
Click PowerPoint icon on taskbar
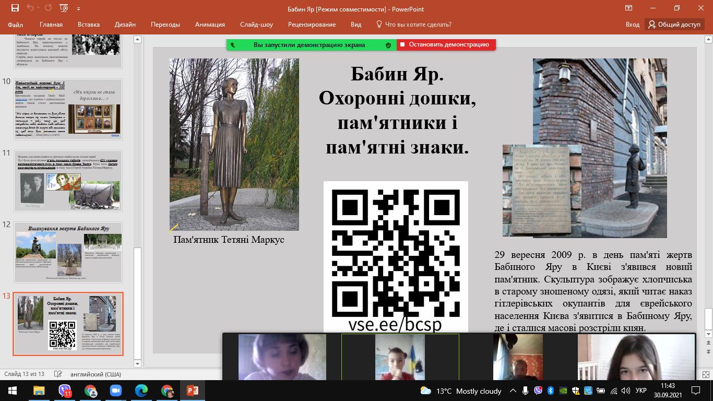pos(193,391)
